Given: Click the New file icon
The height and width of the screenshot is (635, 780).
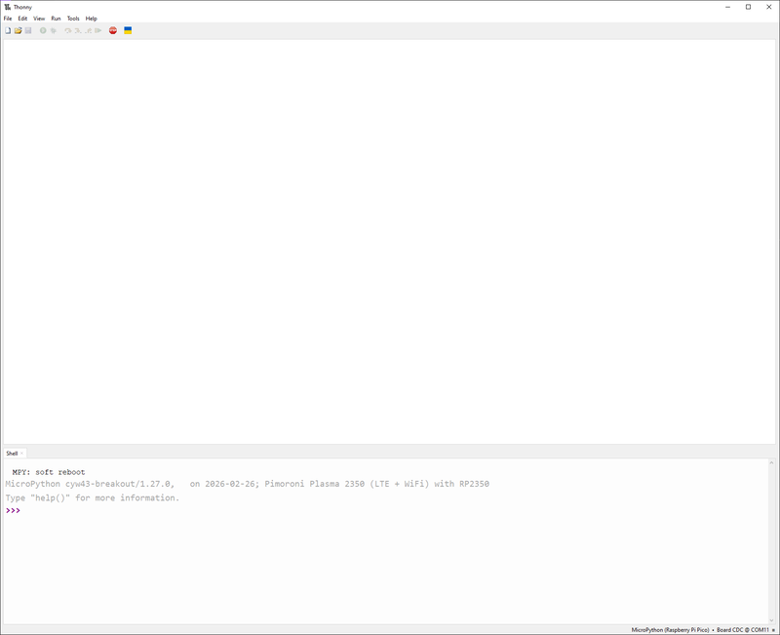Looking at the screenshot, I should click(x=8, y=30).
